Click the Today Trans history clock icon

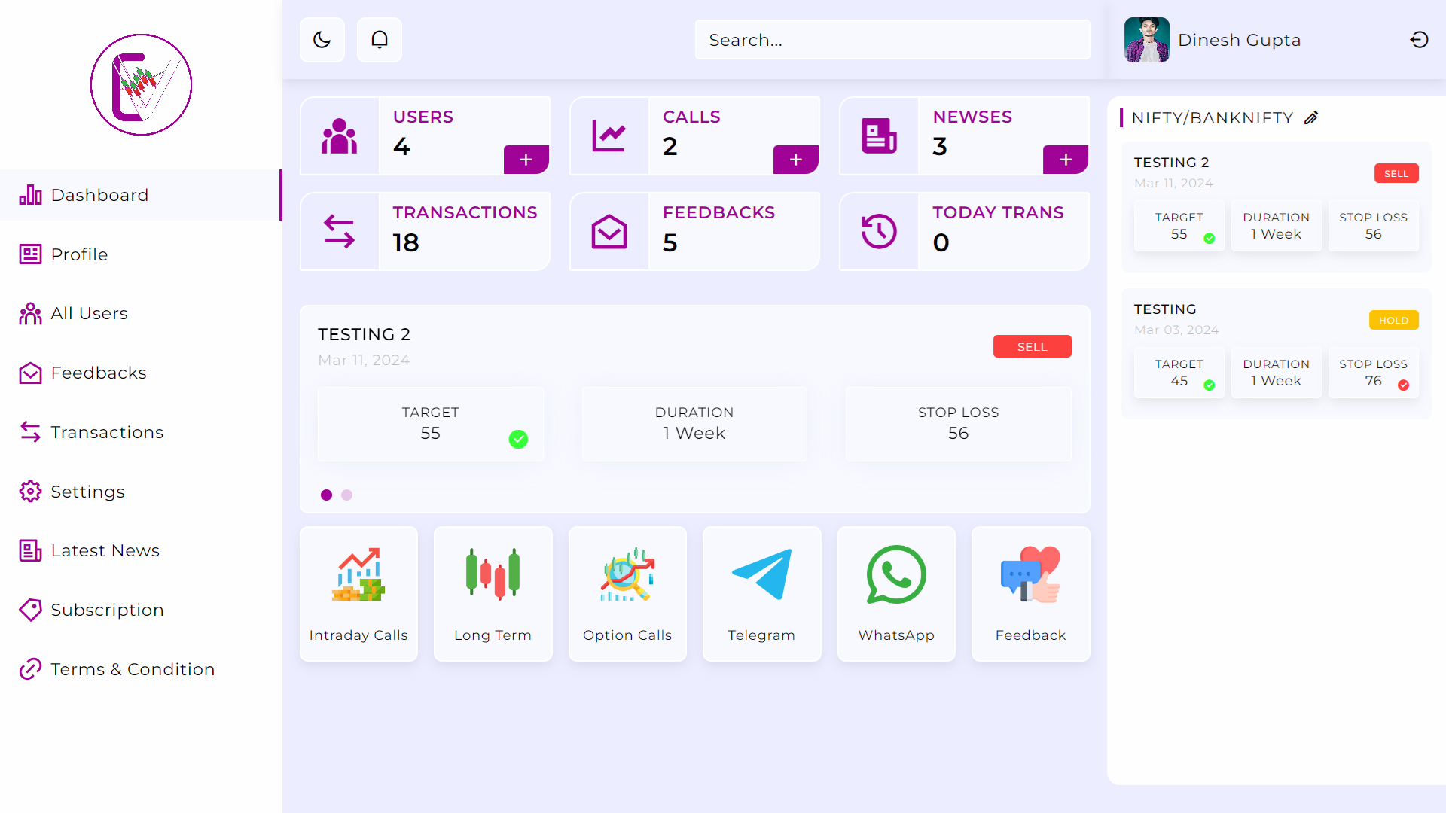click(x=879, y=232)
